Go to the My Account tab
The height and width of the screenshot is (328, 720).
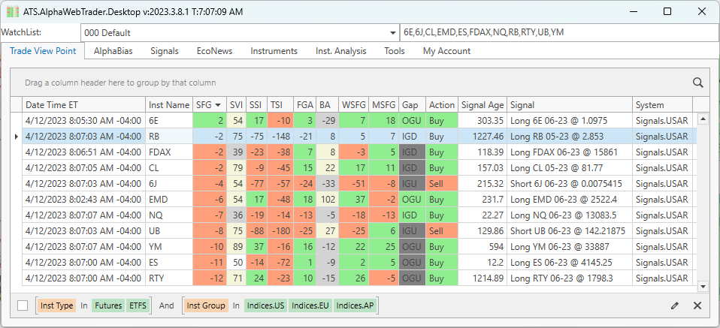tap(446, 51)
